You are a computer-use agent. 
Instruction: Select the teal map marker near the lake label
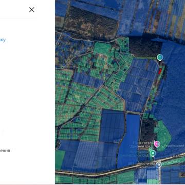(x=160, y=58)
